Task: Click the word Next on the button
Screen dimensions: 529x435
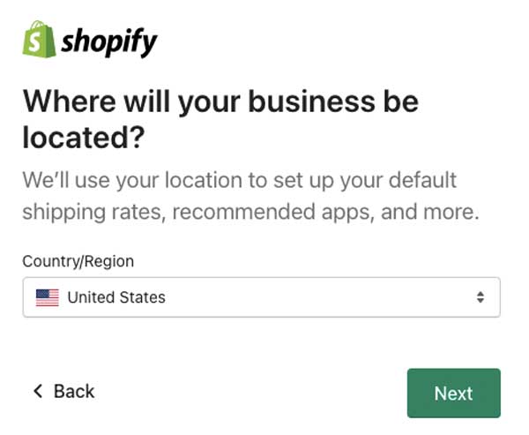Action: coord(453,394)
